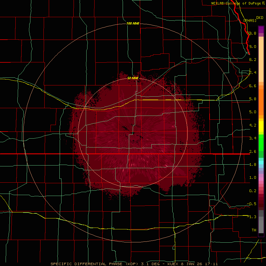Click the -1.3 scale value

[x=252, y=217]
